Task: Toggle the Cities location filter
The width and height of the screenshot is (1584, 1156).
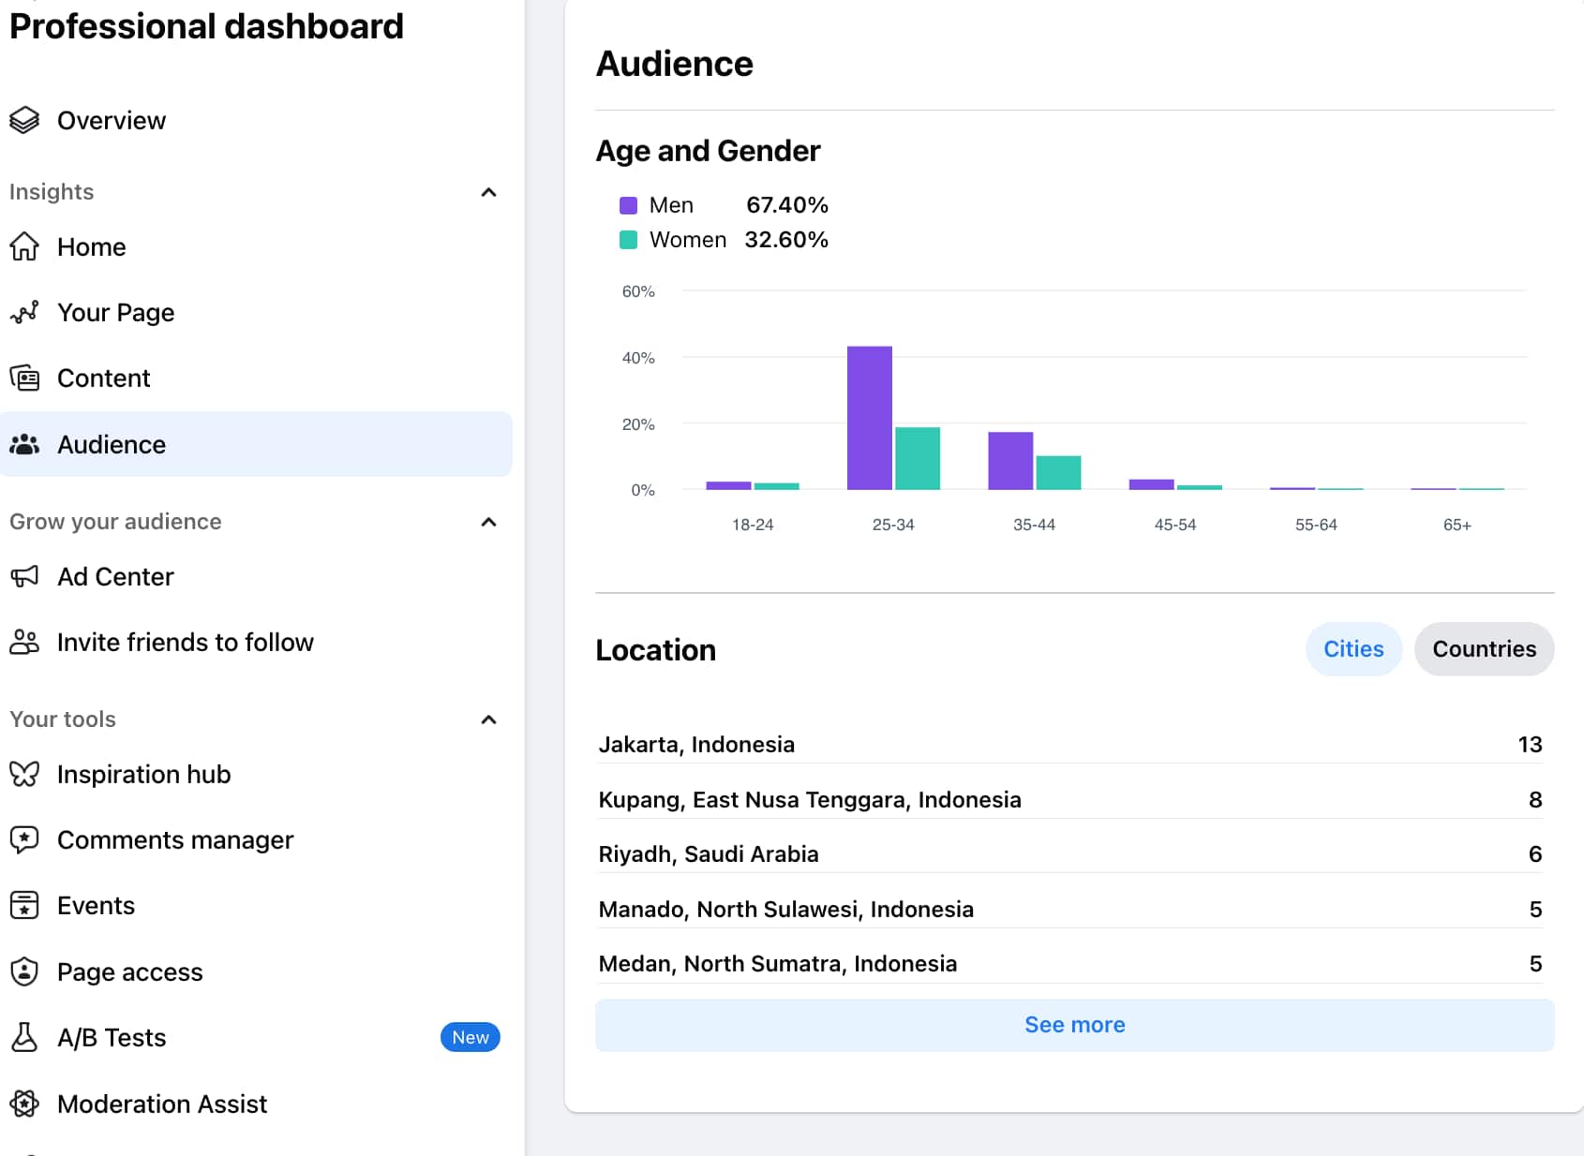Action: 1353,648
